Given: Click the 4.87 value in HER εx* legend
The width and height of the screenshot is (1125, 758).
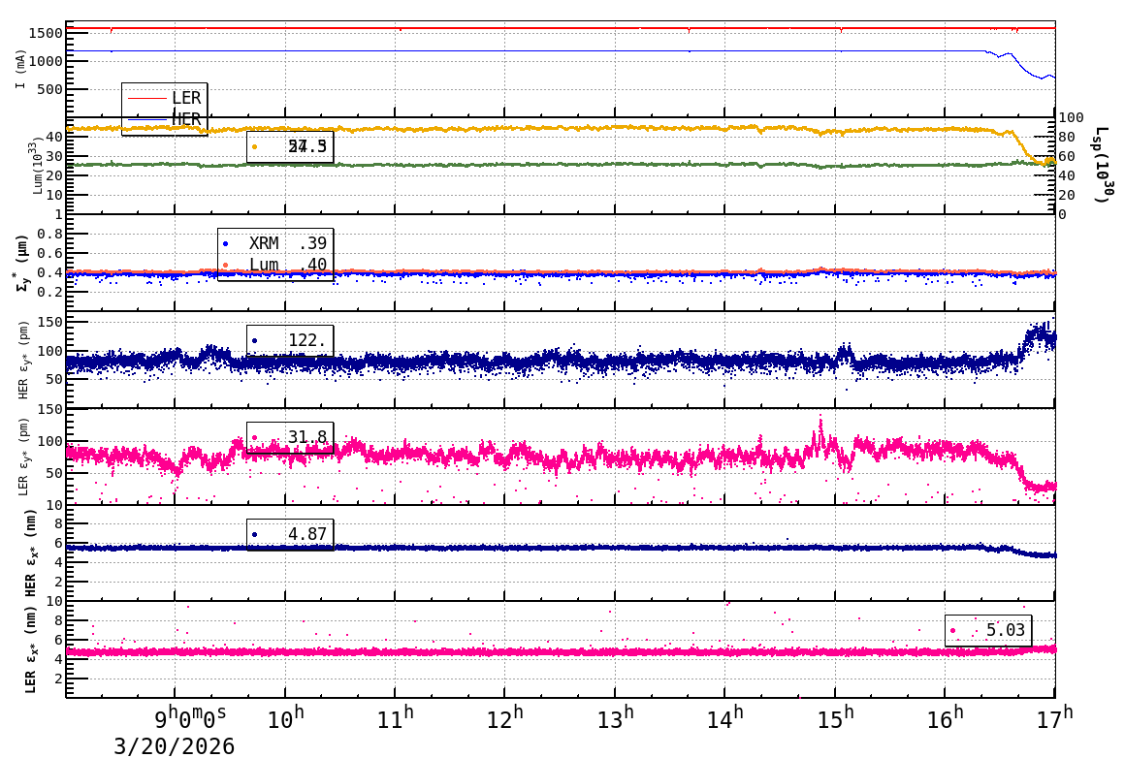Looking at the screenshot, I should pyautogui.click(x=307, y=534).
